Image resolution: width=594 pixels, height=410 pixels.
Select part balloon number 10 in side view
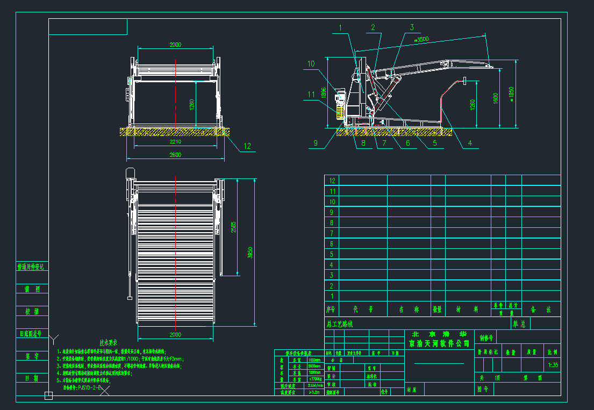pos(311,63)
